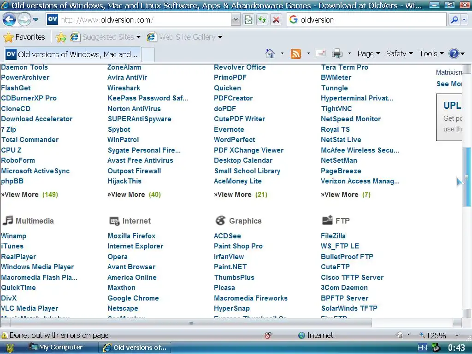The width and height of the screenshot is (472, 354).
Task: Click the Forward navigation arrow
Action: click(24, 20)
